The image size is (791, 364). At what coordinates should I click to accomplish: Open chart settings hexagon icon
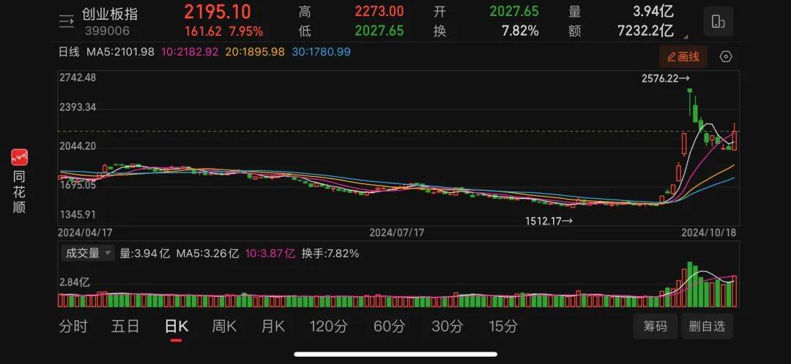pos(725,57)
